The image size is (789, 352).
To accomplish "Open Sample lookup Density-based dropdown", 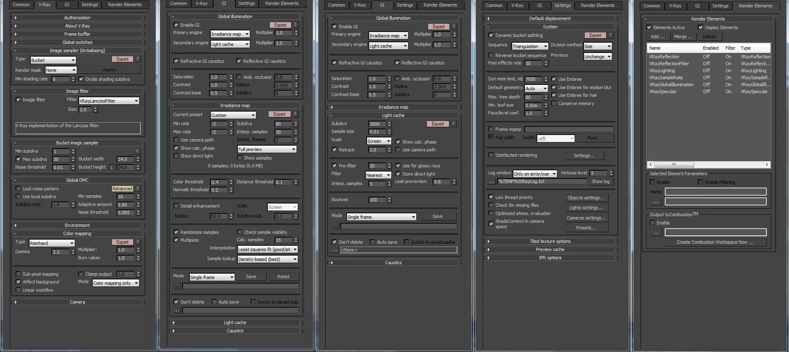I will click(x=267, y=259).
